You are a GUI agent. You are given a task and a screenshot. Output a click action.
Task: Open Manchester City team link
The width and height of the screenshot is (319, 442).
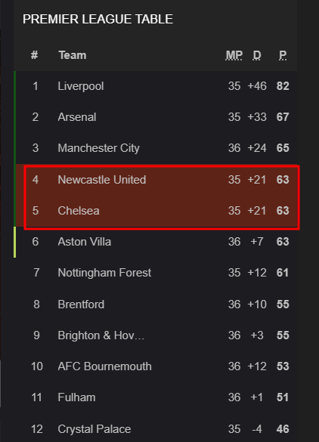[x=99, y=148]
